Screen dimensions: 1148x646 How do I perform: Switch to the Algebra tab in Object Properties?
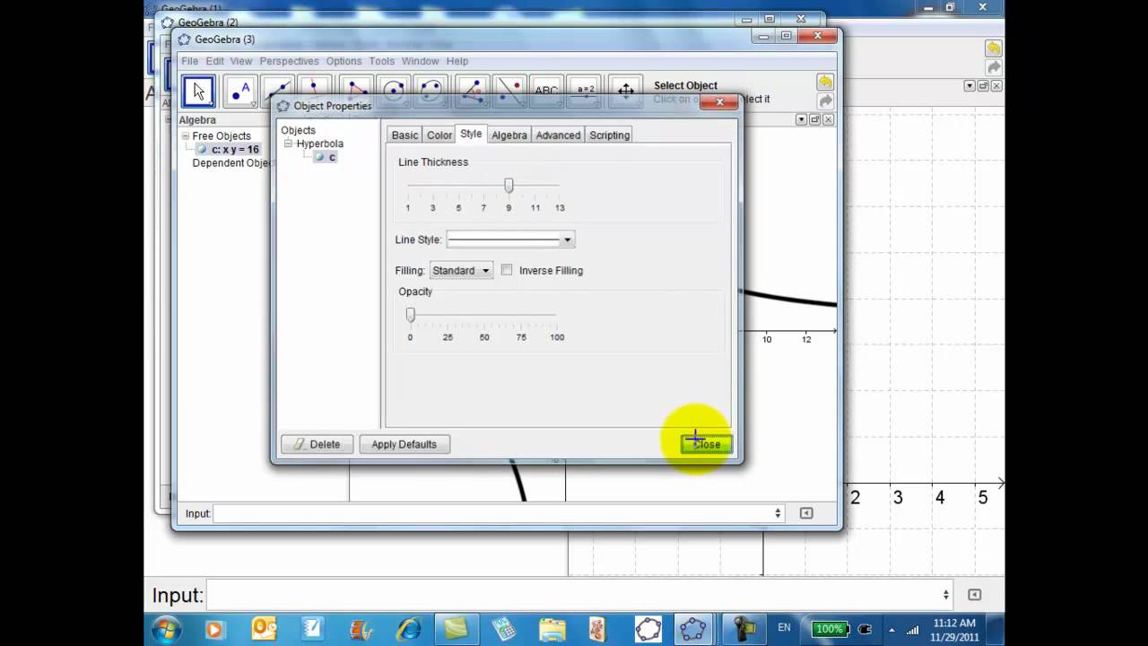509,135
